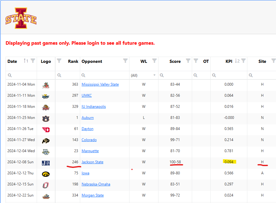Click the Marquette team logo
The width and height of the screenshot is (276, 203).
tap(46, 152)
